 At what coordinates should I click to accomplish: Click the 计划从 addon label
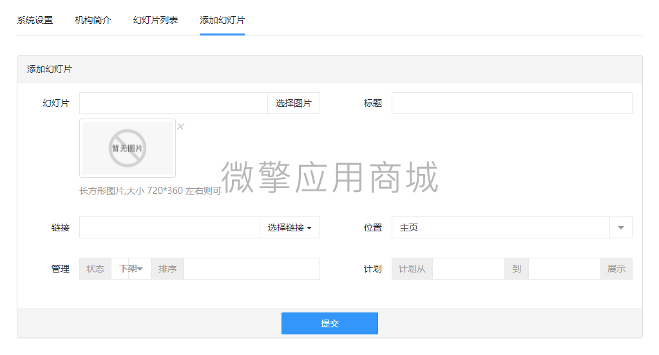412,269
